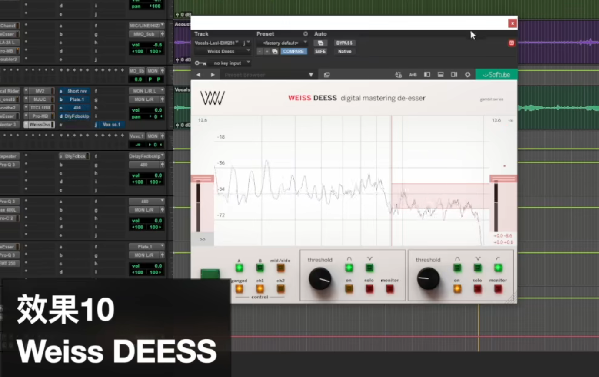
Task: Click the bottom panel layout icon
Action: [x=440, y=75]
